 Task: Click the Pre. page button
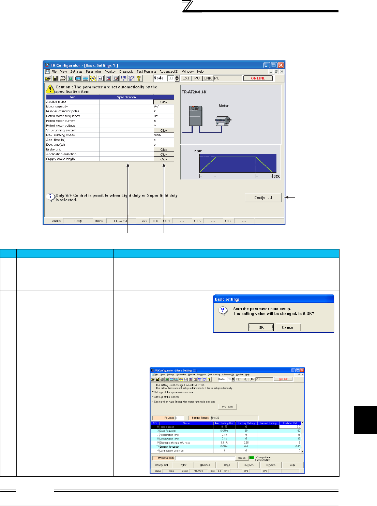point(227,407)
